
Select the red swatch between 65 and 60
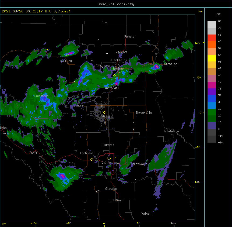coord(212,38)
